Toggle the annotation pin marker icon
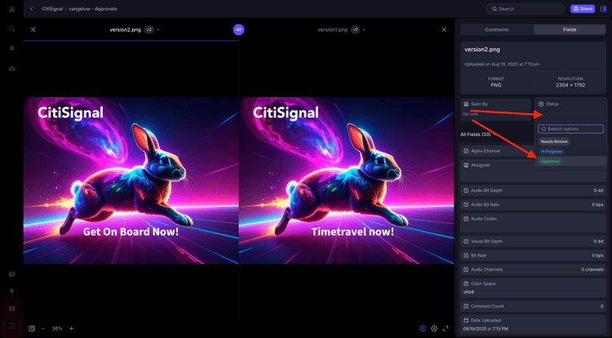This screenshot has height=338, width=612. pyautogui.click(x=423, y=329)
